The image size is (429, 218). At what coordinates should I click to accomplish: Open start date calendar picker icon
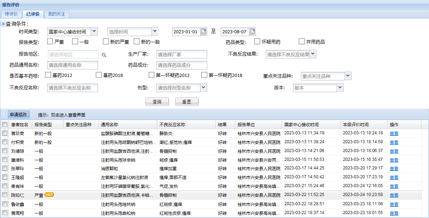click(x=203, y=32)
